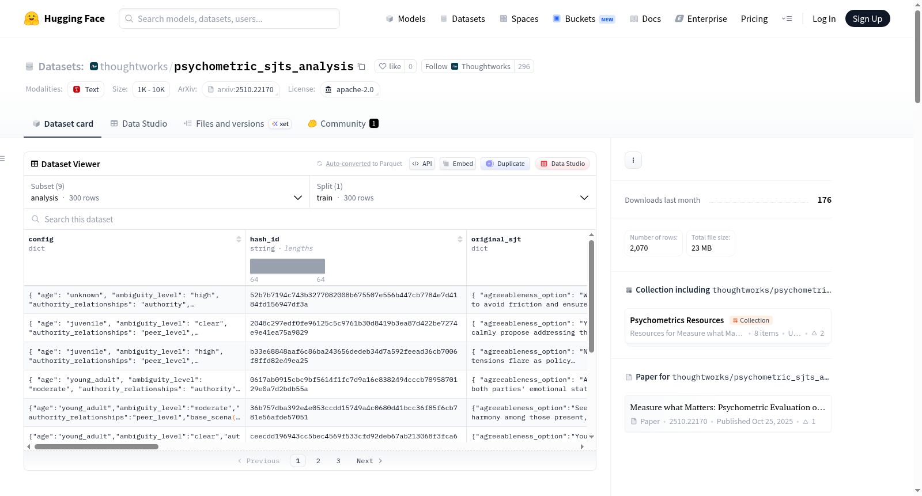The height and width of the screenshot is (496, 922).
Task: Click the API button
Action: pyautogui.click(x=422, y=164)
